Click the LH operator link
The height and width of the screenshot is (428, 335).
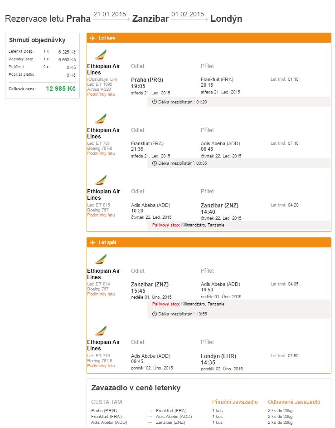(113, 79)
